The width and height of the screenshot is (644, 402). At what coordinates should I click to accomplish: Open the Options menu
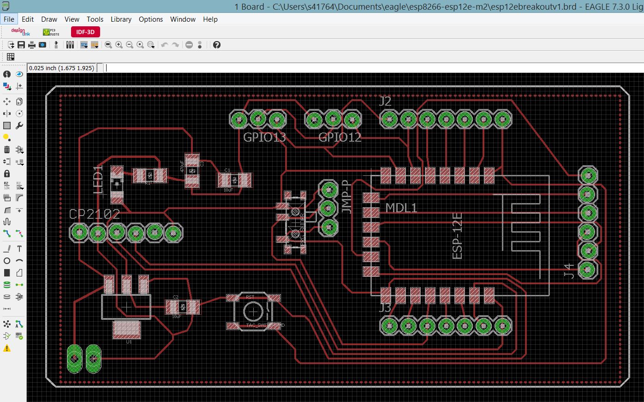151,19
